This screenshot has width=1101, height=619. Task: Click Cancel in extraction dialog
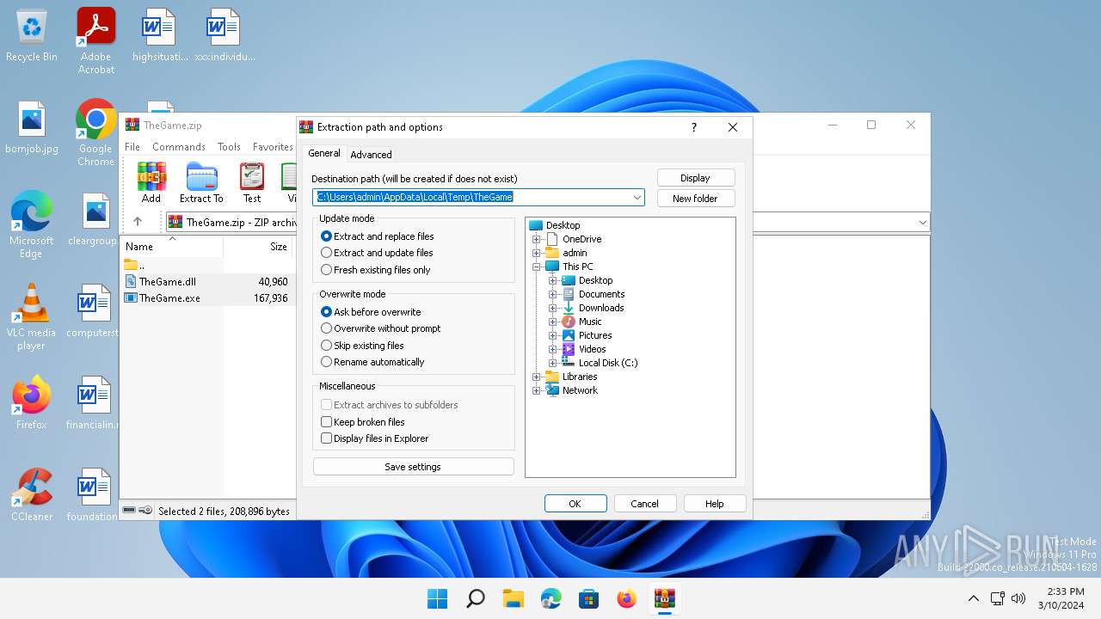tap(644, 504)
